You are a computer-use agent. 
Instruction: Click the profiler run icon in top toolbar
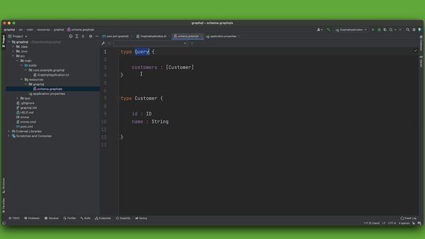(391, 29)
